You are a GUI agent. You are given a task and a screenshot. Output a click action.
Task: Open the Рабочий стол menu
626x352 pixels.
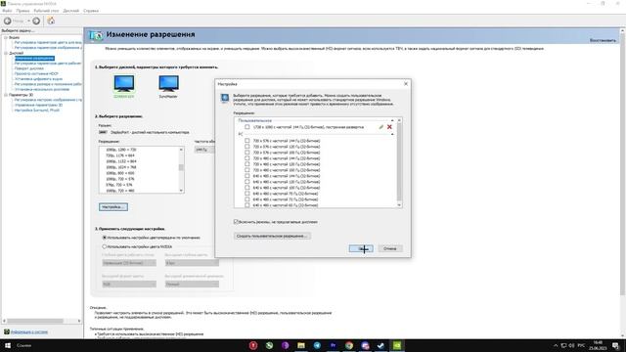(46, 11)
